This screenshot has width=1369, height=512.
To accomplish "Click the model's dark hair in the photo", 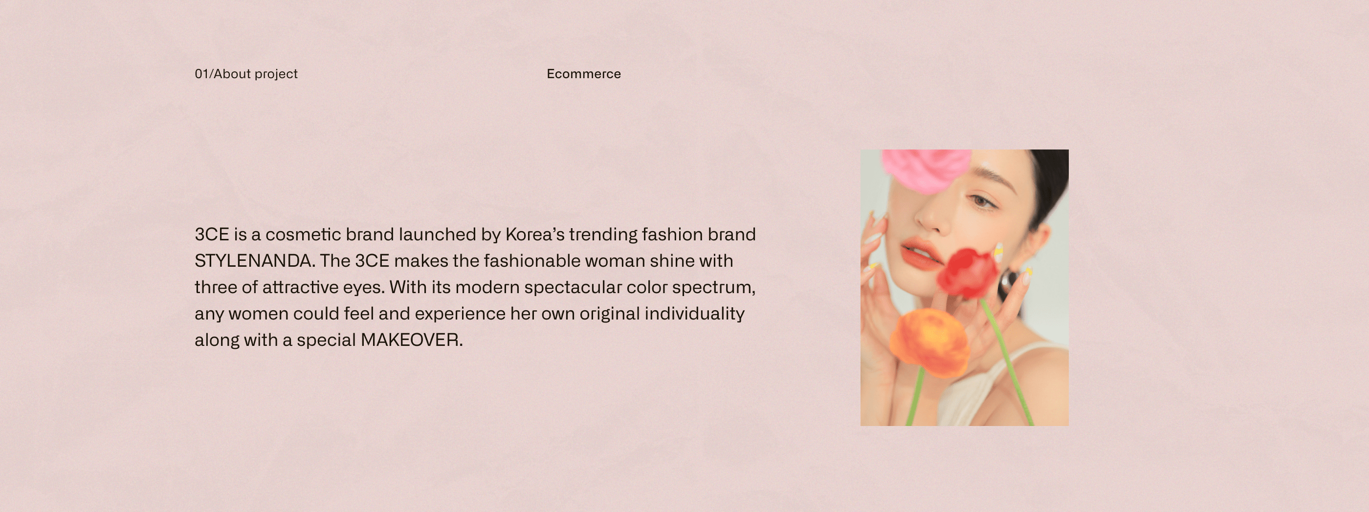I will [x=1050, y=186].
